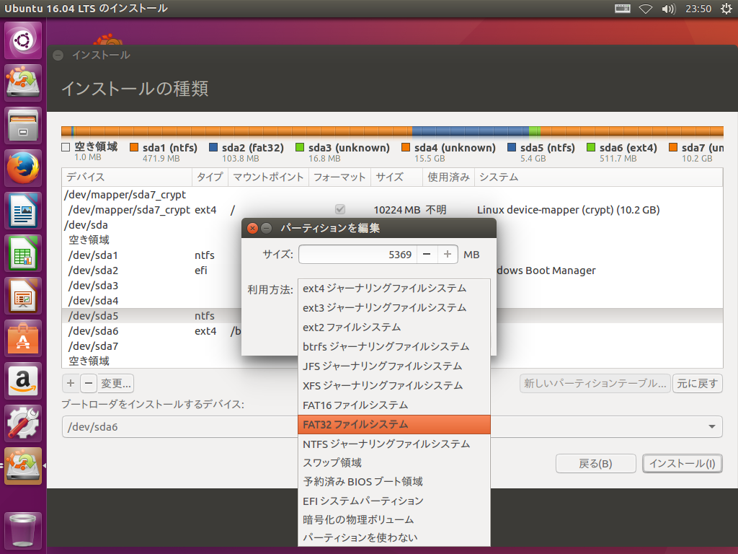Image resolution: width=738 pixels, height=554 pixels.
Task: Choose 暗号化の物理ボリューム option
Action: pos(394,519)
